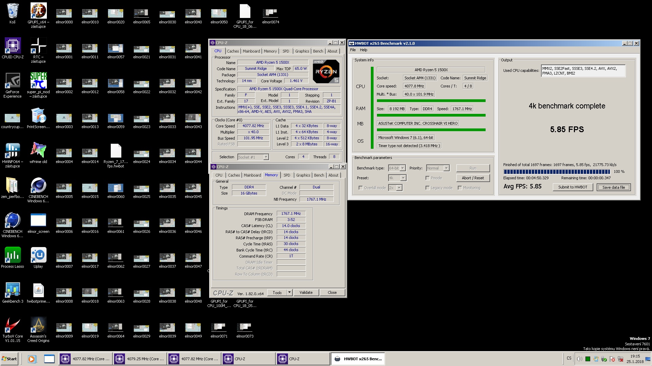The image size is (652, 366).
Task: Launch Process Lasso desktop icon
Action: [13, 258]
